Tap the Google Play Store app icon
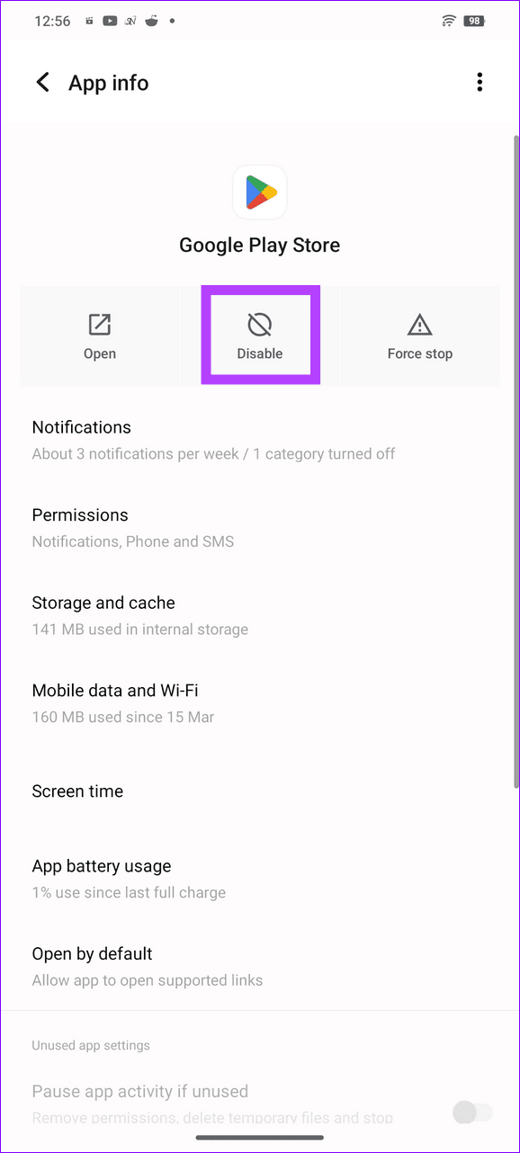 click(x=259, y=192)
